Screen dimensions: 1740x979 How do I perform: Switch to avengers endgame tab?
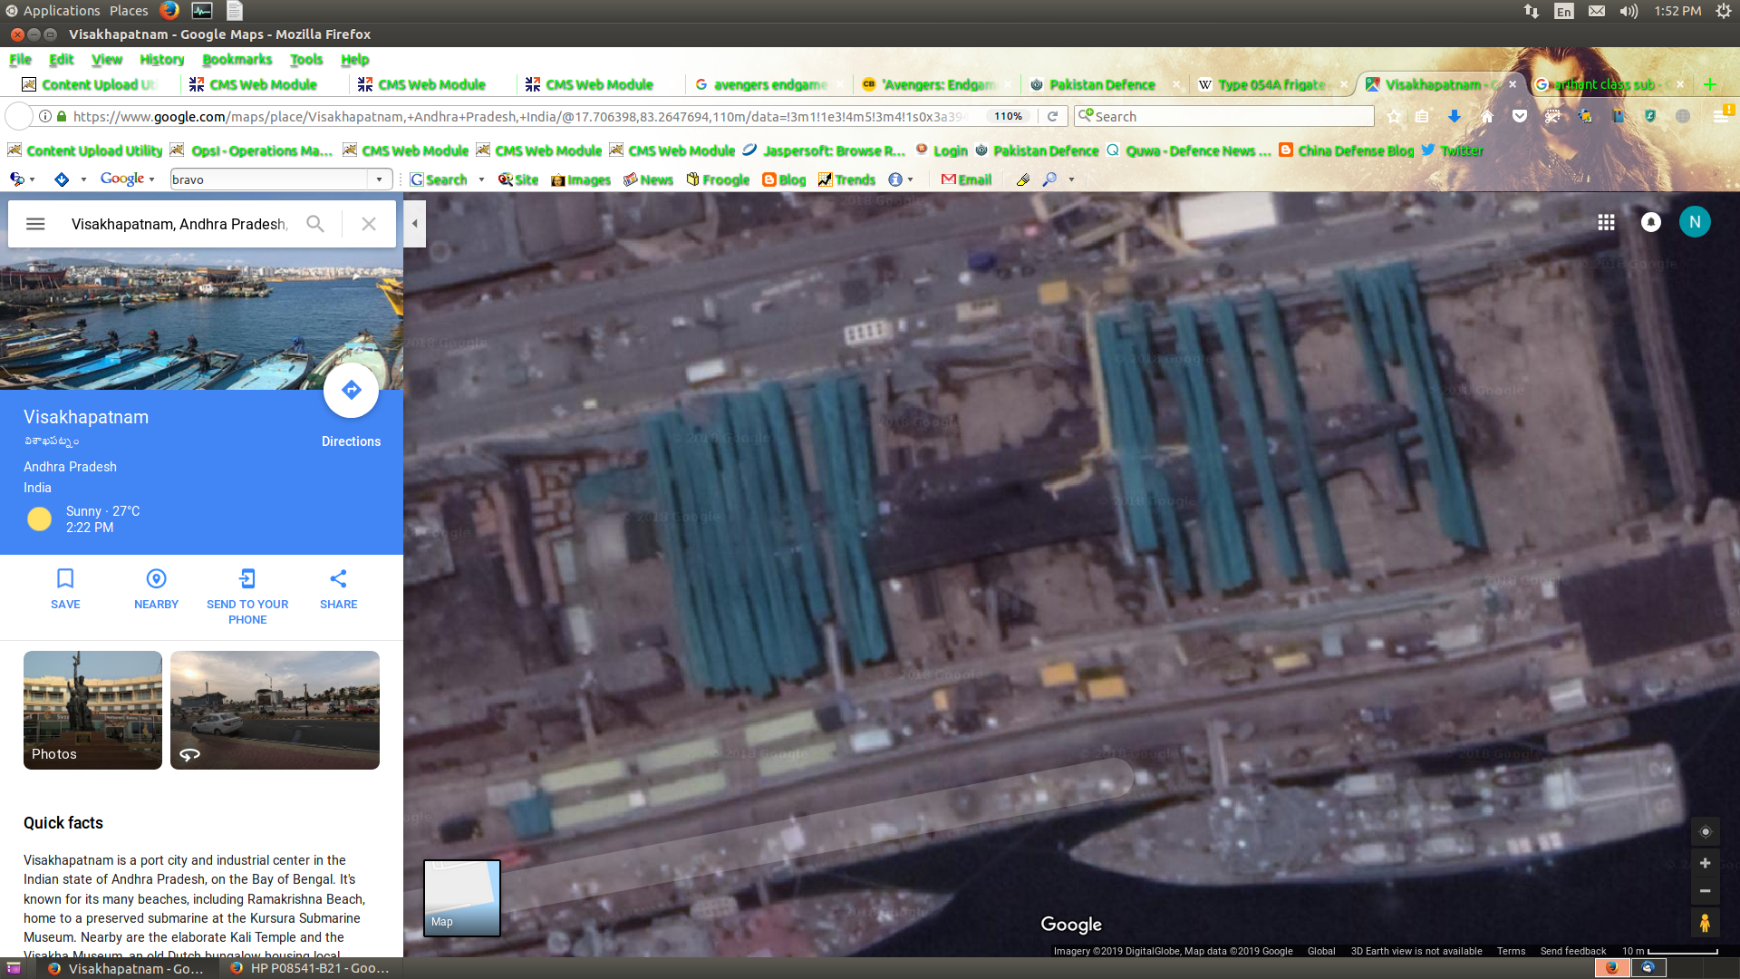pos(768,84)
